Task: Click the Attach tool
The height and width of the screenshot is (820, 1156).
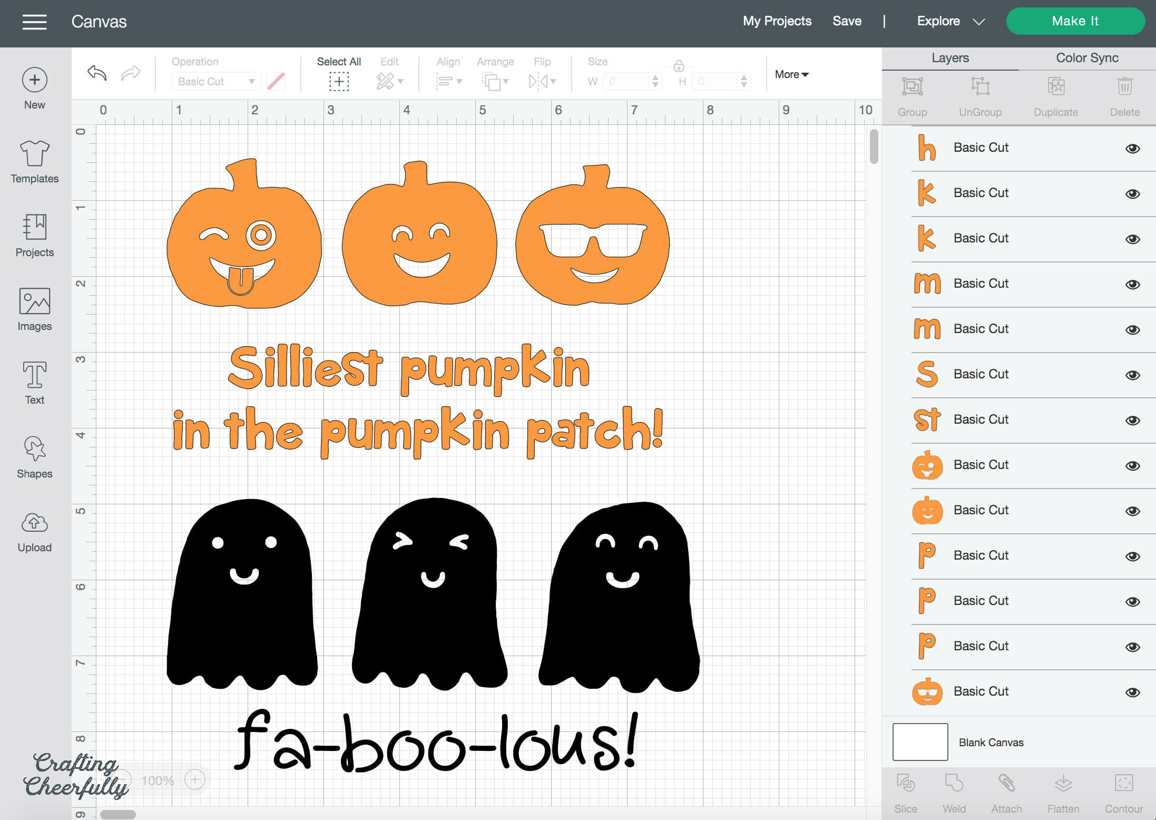Action: [x=1006, y=793]
